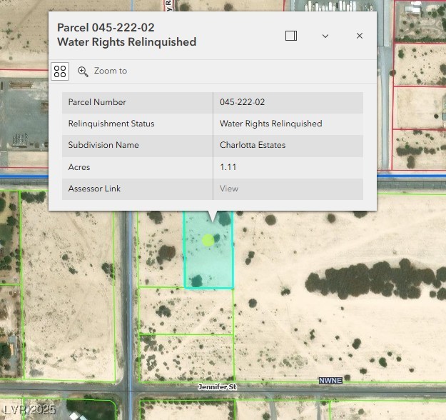446x420 pixels.
Task: Click the four-circles feature menu icon
Action: 60,71
